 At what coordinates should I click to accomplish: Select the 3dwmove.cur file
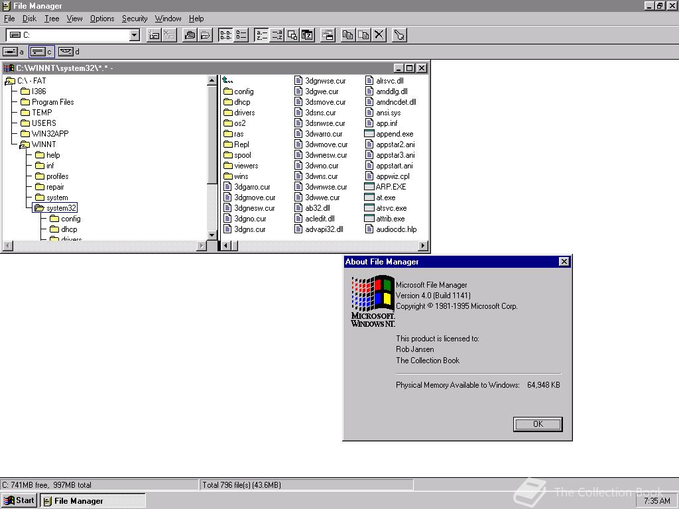(322, 144)
